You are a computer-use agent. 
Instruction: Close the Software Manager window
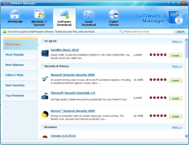click(x=184, y=3)
